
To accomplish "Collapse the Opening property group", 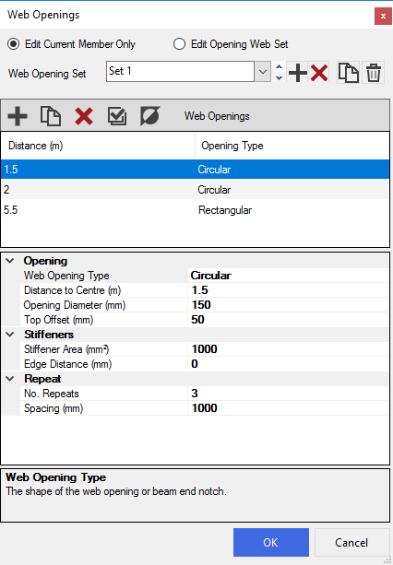I will tap(10, 261).
